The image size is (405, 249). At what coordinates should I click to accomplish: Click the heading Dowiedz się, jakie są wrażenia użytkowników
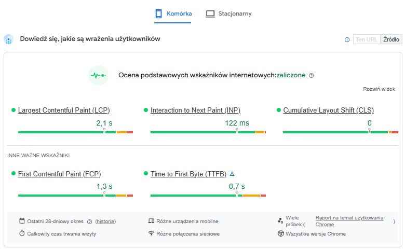tap(90, 39)
